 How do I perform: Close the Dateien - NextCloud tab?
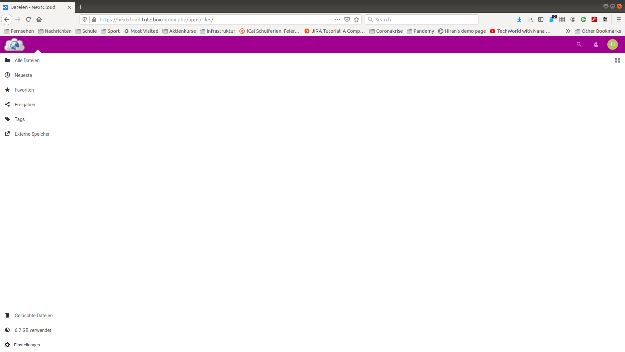point(69,7)
